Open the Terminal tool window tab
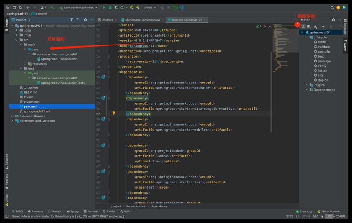Viewport: 352px width, 223px height. [91, 211]
